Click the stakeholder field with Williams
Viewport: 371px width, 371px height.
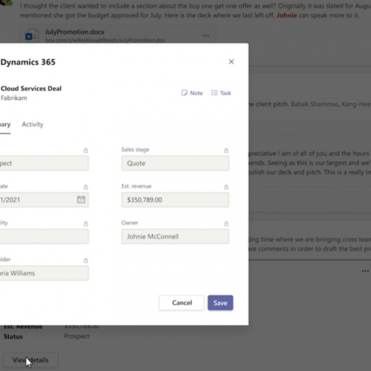(x=45, y=273)
